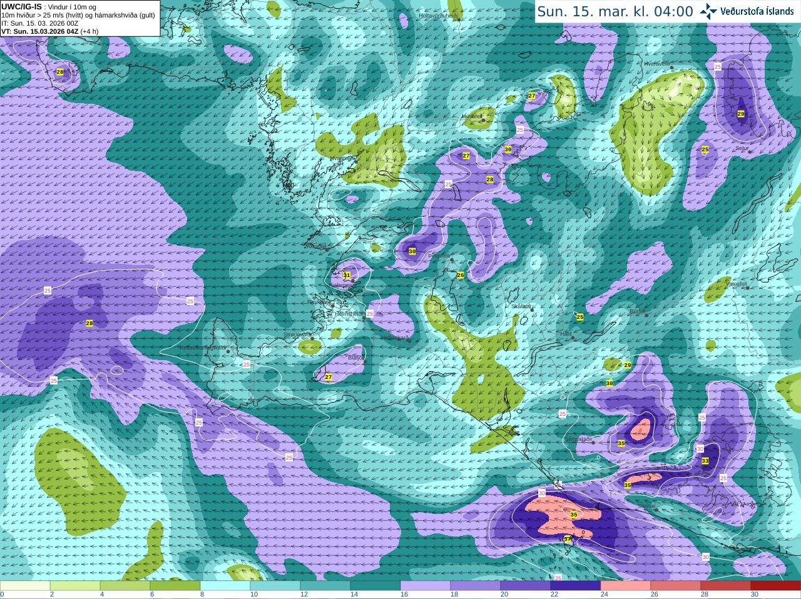Select the deep violet 22–24 m/s legend swatch
This screenshot has width=801, height=599.
pyautogui.click(x=576, y=586)
